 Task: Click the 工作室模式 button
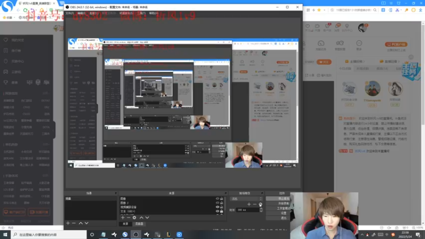click(x=278, y=208)
